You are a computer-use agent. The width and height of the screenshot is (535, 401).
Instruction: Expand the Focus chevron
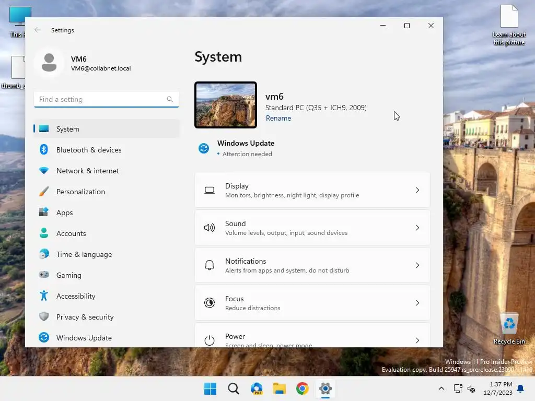(x=417, y=303)
